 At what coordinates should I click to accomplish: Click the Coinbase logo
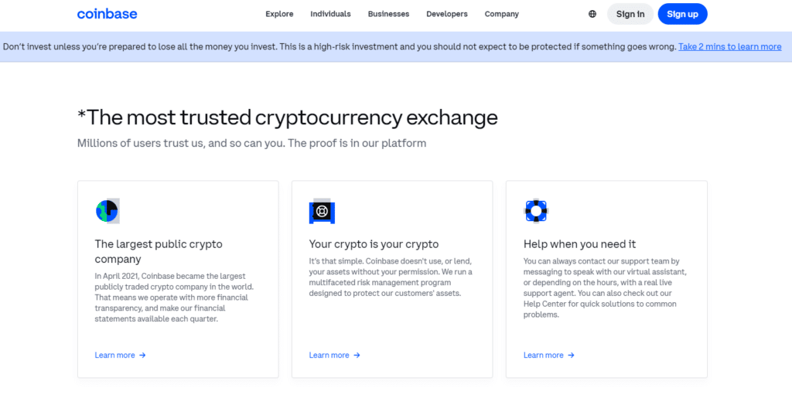click(x=107, y=14)
